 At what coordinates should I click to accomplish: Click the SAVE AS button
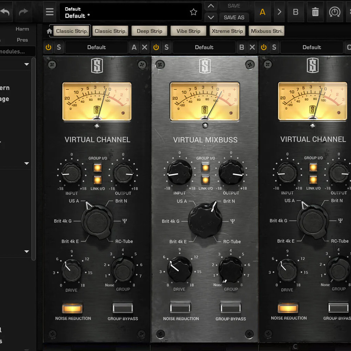click(234, 17)
